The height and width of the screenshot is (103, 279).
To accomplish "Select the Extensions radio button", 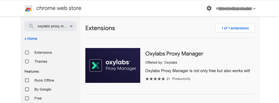I will tap(27, 52).
